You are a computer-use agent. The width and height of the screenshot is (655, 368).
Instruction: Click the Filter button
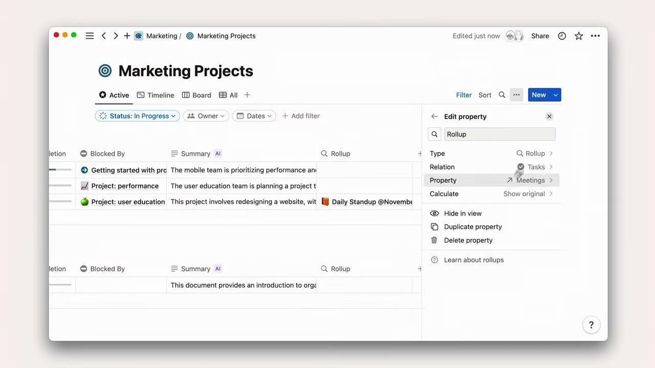(x=464, y=95)
